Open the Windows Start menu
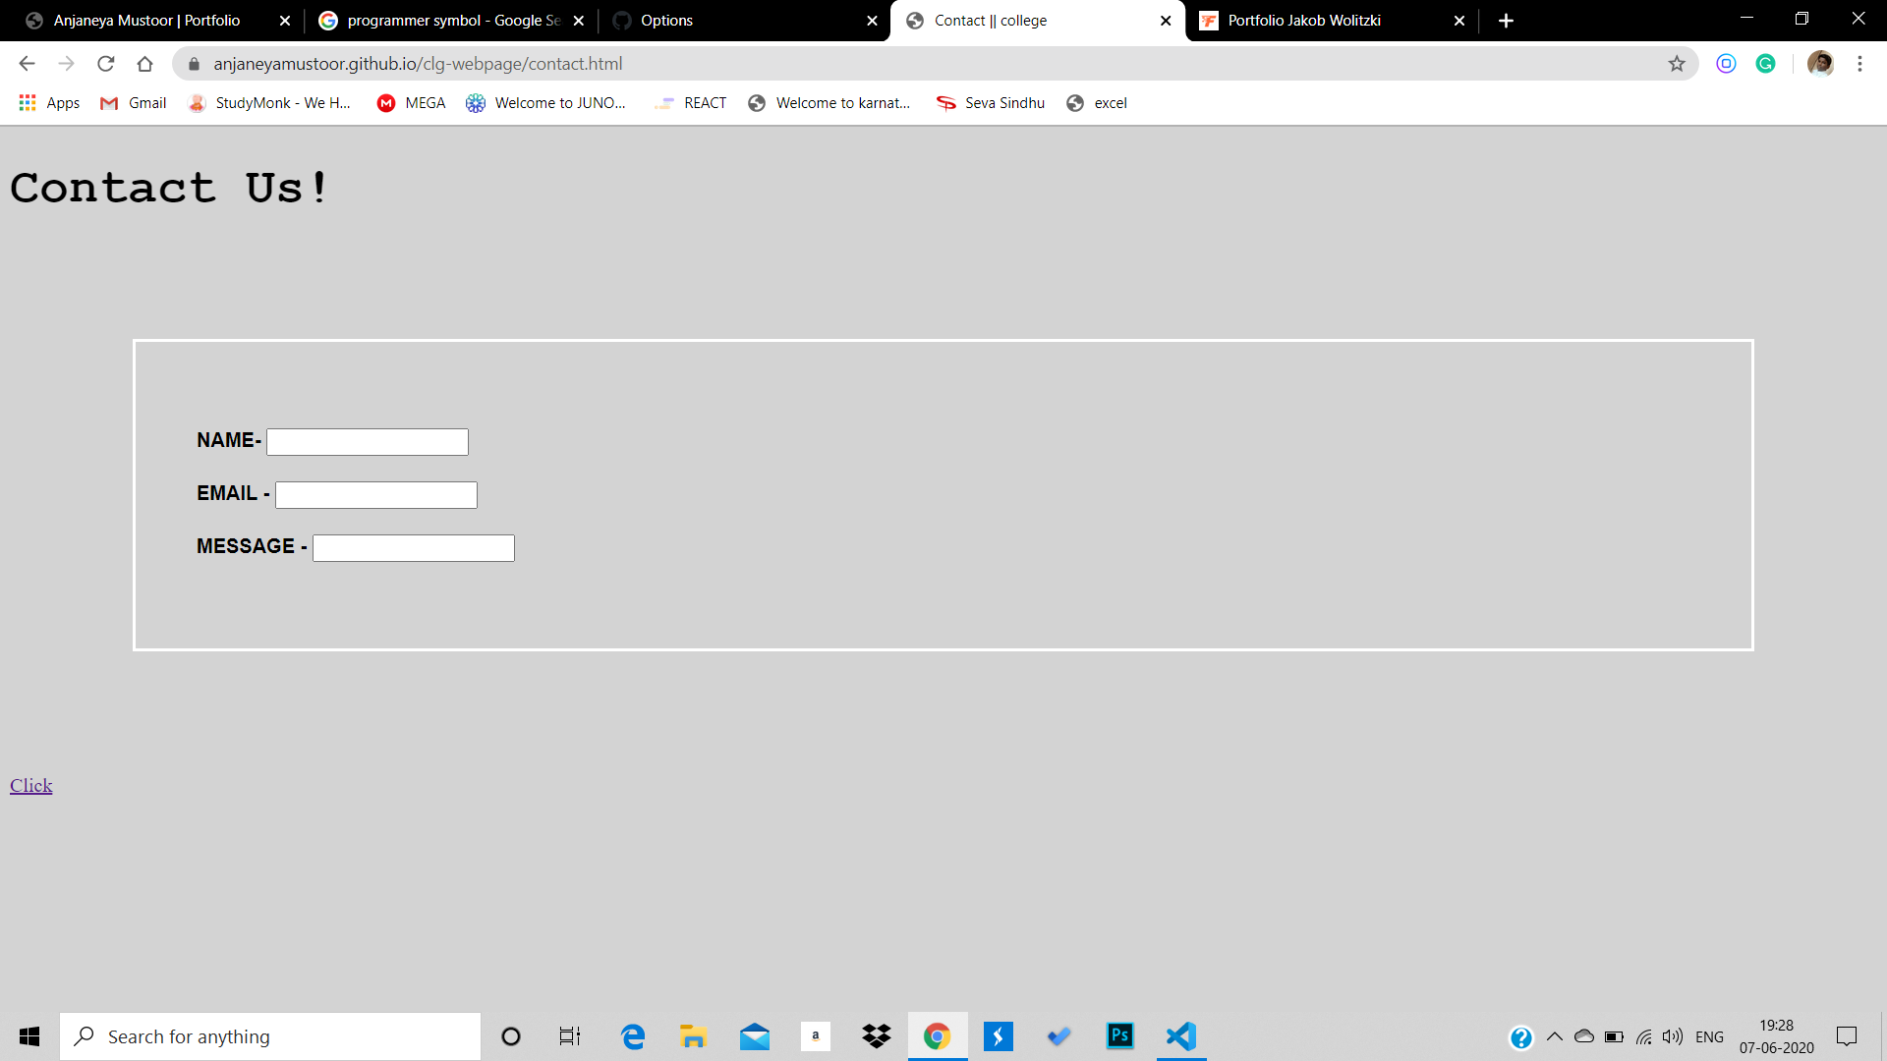Image resolution: width=1887 pixels, height=1061 pixels. (x=29, y=1036)
